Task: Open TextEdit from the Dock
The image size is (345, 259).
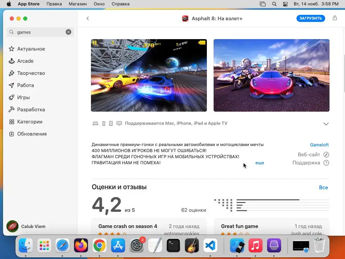Action: [x=155, y=246]
